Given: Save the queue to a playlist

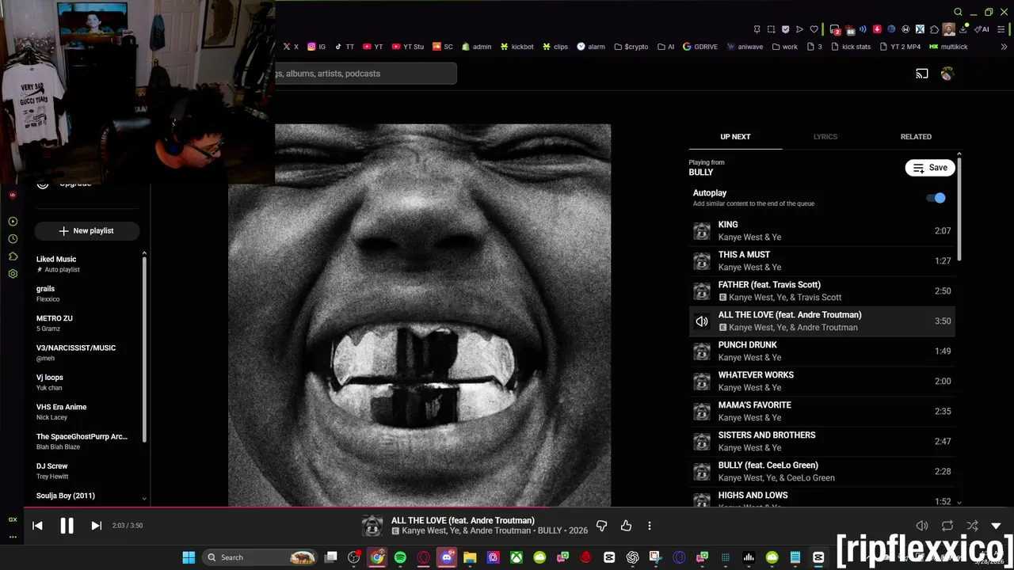Looking at the screenshot, I should (x=930, y=168).
